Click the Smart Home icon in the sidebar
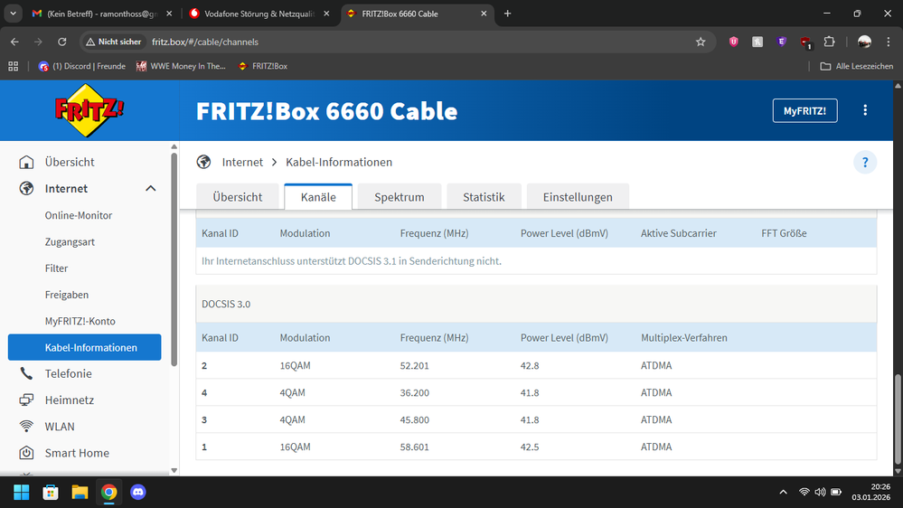Screen dimensions: 903x508 coord(26,453)
